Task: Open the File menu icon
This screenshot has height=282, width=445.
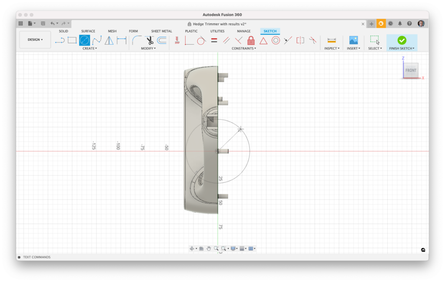Action: [30, 23]
